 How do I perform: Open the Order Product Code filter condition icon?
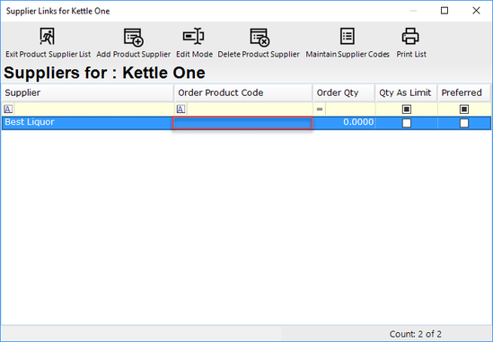tap(180, 110)
